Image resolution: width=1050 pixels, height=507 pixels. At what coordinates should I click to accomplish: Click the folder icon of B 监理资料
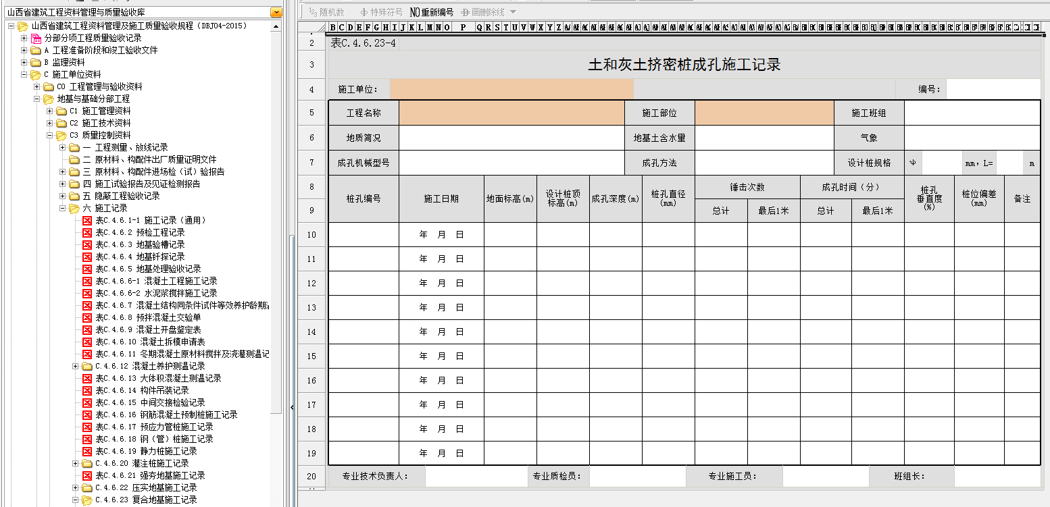tap(36, 62)
